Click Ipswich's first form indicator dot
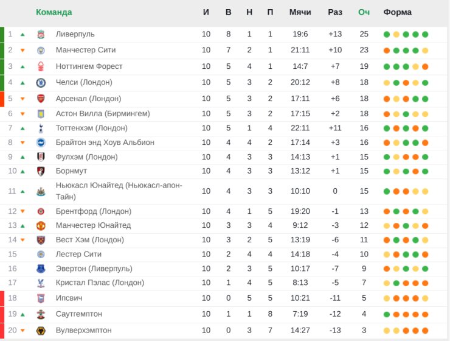The image size is (450, 341). 387,298
